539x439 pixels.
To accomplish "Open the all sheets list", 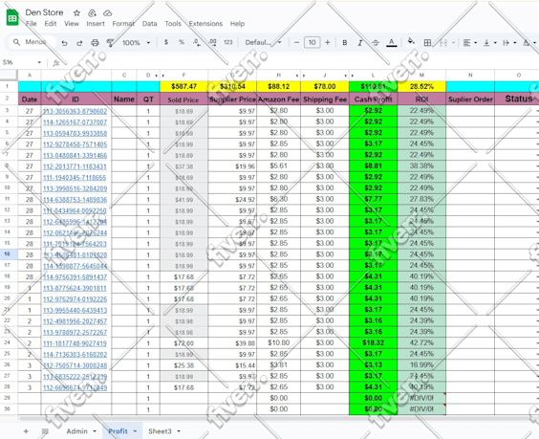I will click(45, 431).
